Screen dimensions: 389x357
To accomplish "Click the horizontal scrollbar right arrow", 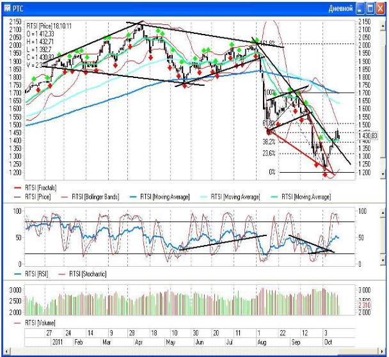I will (x=383, y=351).
